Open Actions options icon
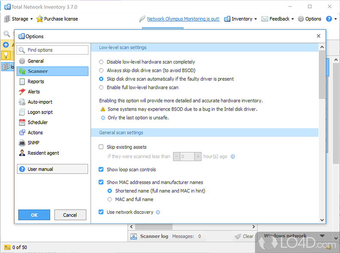Screen dimensions: 340x253 coord(22,132)
